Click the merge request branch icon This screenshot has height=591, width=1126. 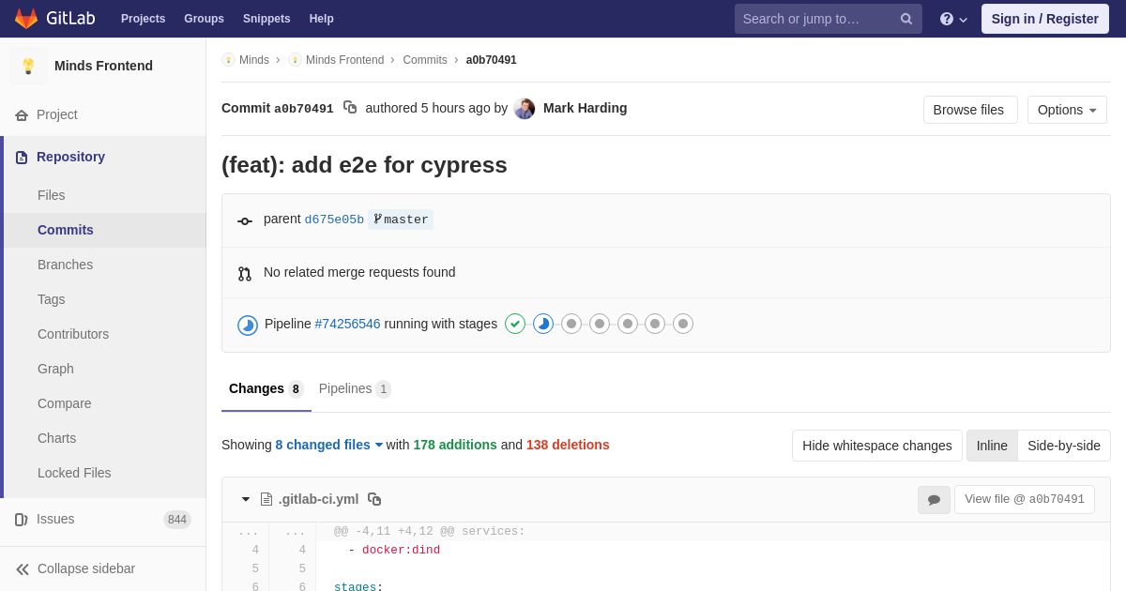coord(245,274)
